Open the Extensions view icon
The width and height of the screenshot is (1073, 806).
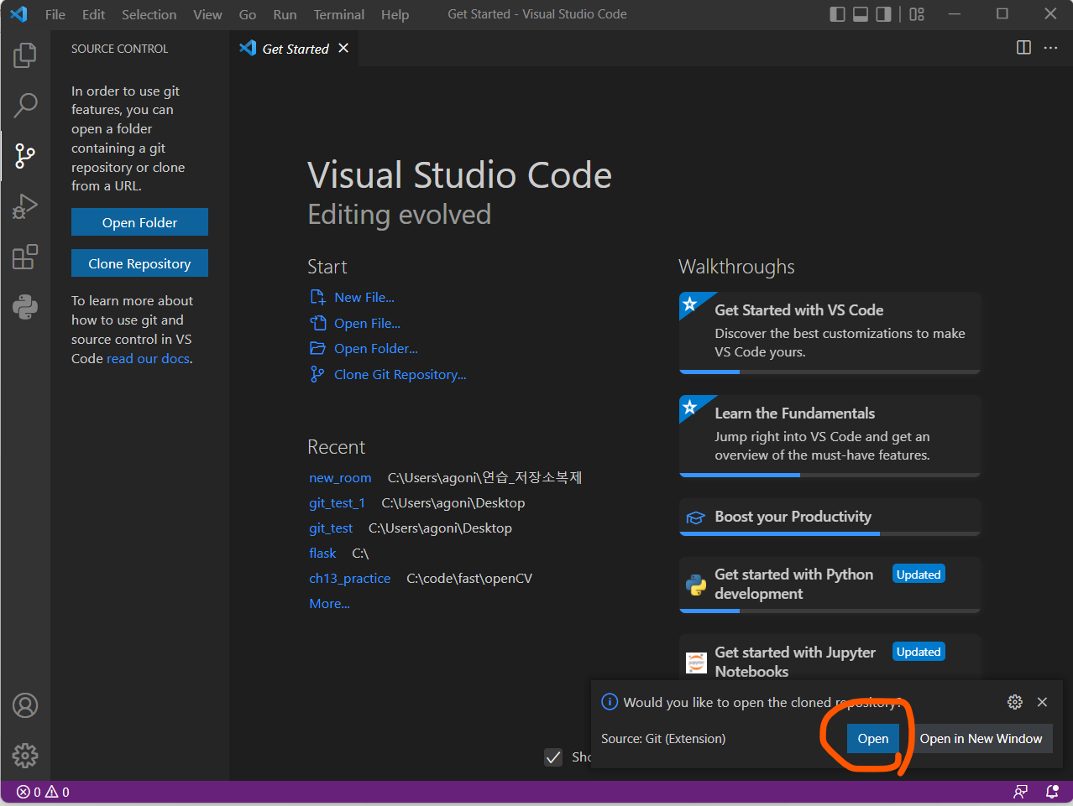point(25,256)
